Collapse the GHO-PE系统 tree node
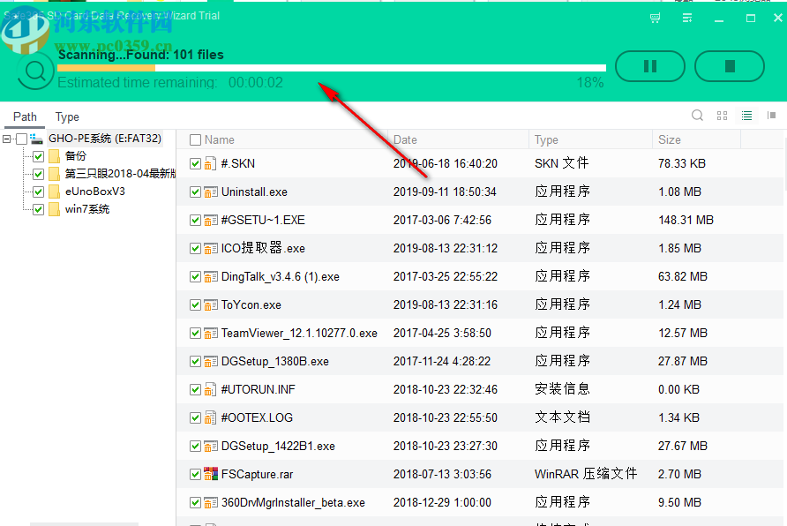Viewport: 787px width, 526px height. [7, 138]
